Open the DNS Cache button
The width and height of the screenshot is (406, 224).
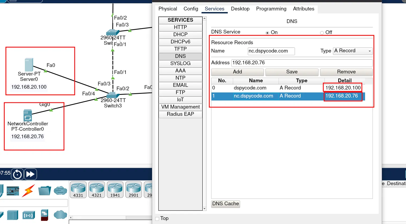(x=225, y=204)
